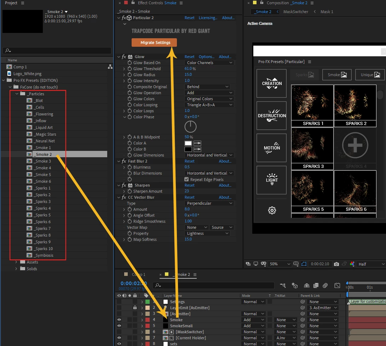Open the CREATION preset category
This screenshot has width=386, height=346.
271,83
